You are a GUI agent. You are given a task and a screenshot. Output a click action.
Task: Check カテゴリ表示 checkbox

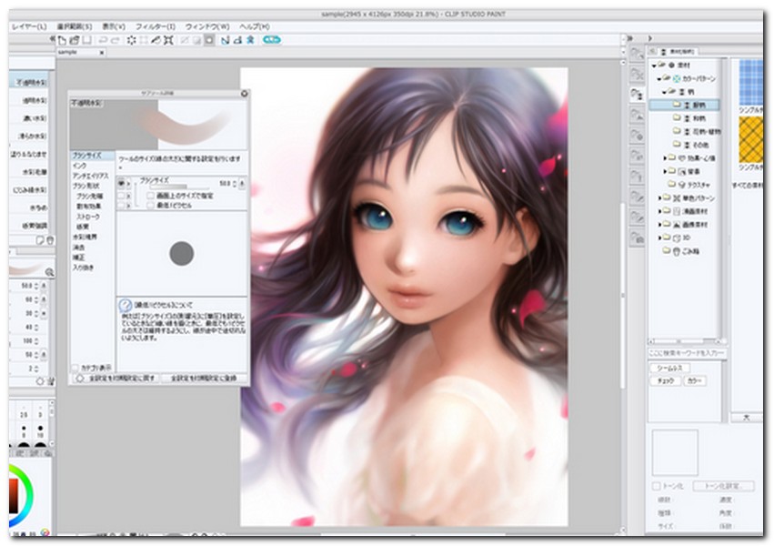[75, 367]
